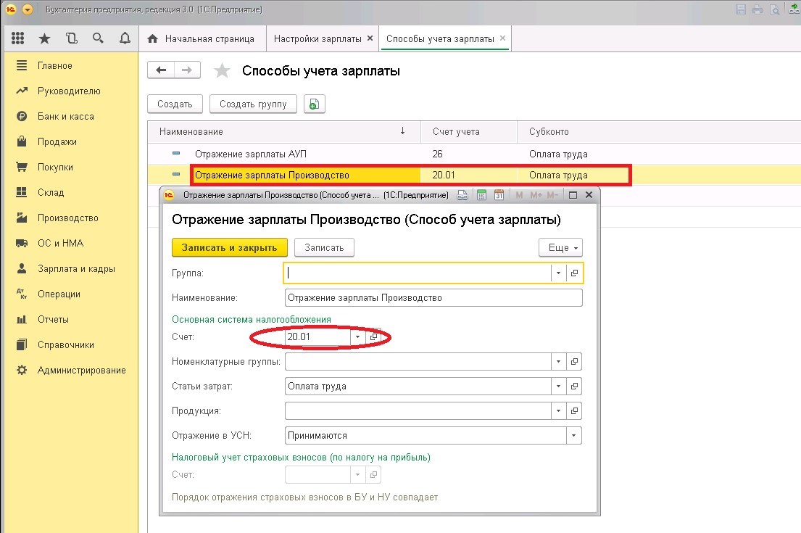Viewport: 801px width, 533px height.
Task: Click the M- button in dialog title bar
Action: pyautogui.click(x=552, y=194)
